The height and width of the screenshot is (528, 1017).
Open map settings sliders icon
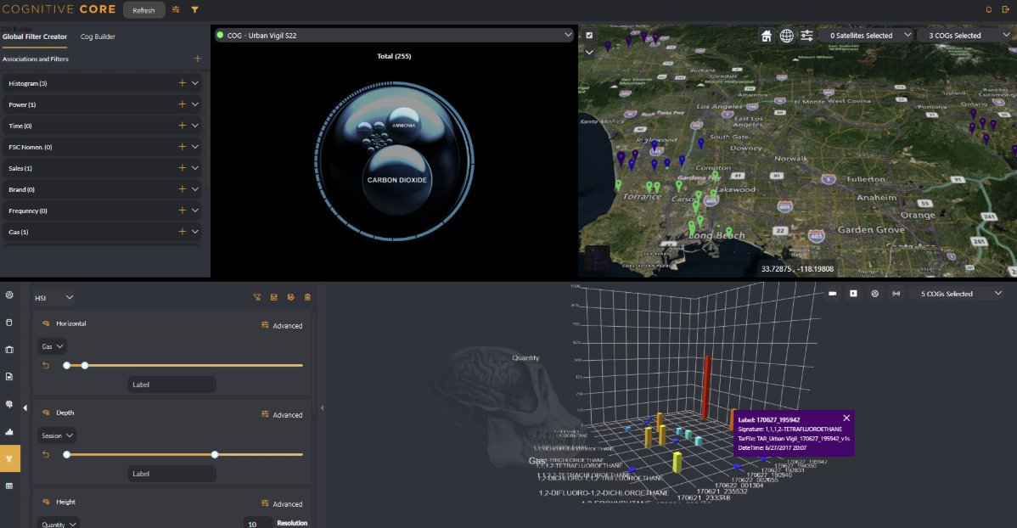pos(806,36)
